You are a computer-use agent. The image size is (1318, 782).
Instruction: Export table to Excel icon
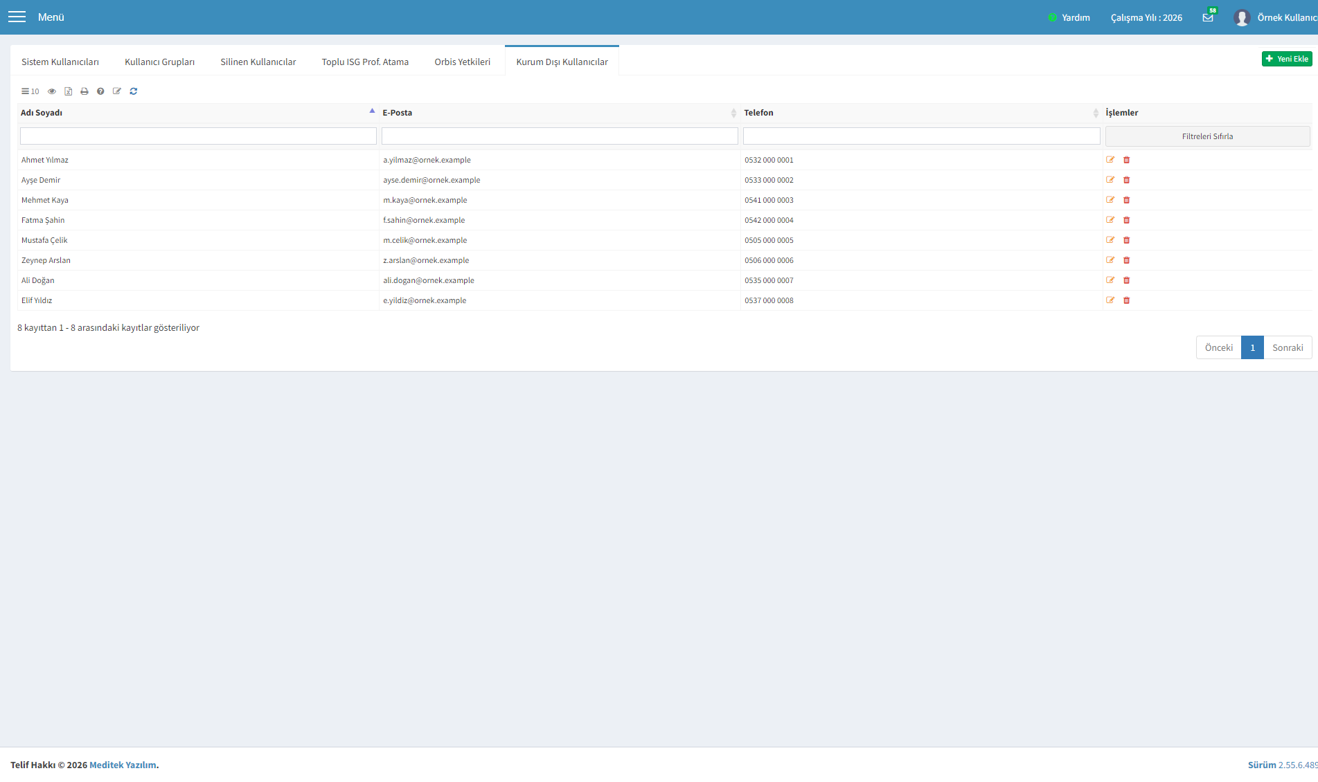click(69, 91)
